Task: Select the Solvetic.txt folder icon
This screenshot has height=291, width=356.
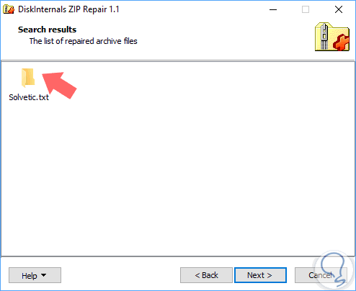Action: [28, 78]
